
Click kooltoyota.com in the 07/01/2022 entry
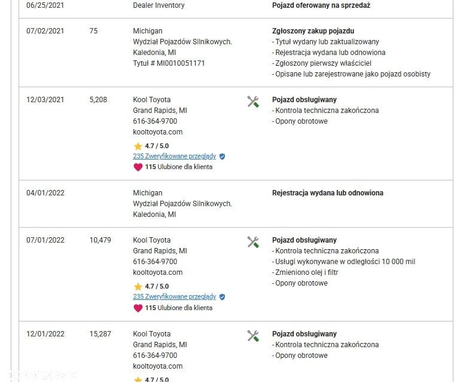coord(158,272)
